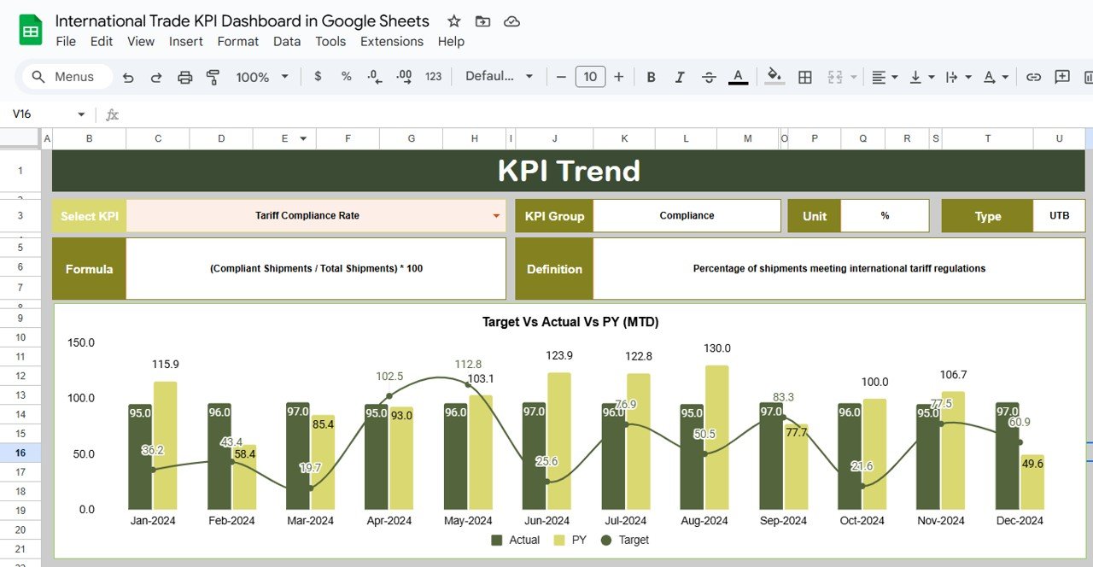Toggle strikethrough formatting
Viewport: 1093px width, 567px height.
(709, 77)
